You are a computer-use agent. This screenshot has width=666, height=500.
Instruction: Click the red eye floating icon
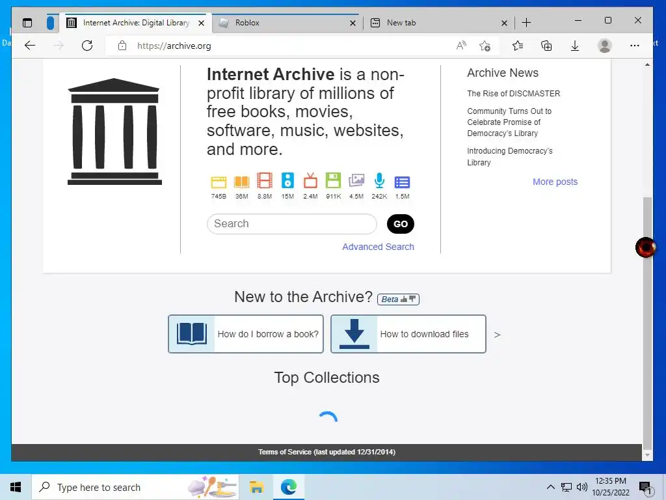(646, 247)
